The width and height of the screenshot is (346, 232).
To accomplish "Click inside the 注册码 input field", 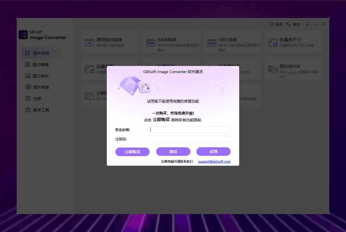I will [189, 139].
